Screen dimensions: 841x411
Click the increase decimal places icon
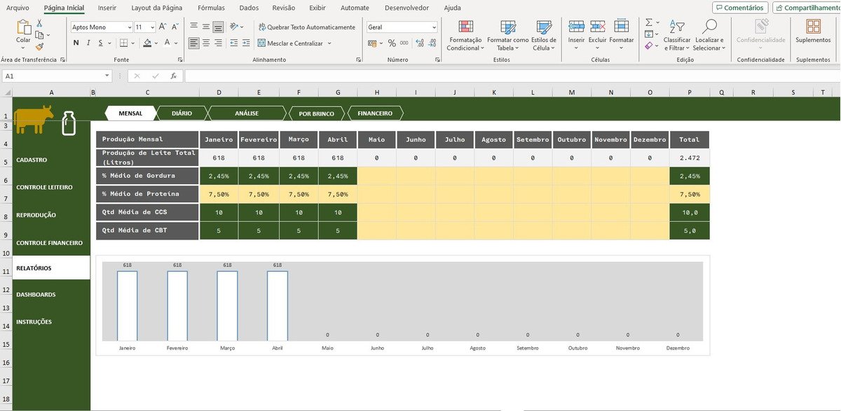pos(419,43)
